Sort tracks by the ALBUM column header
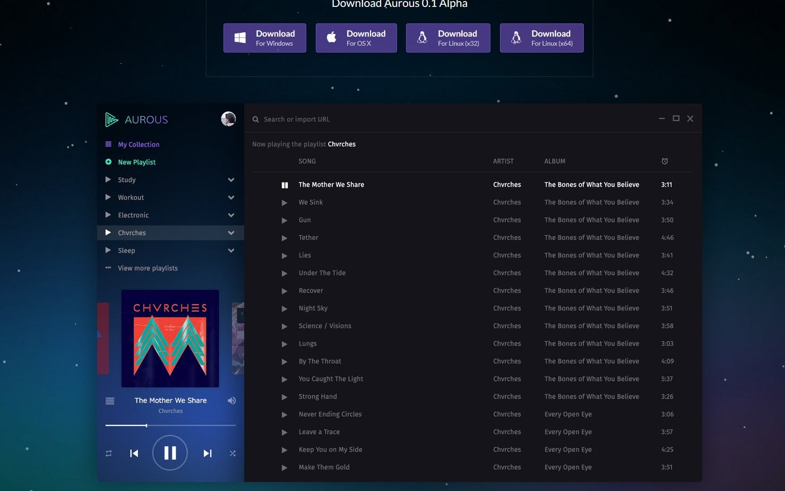Screen dimensions: 785x491 click(555, 161)
